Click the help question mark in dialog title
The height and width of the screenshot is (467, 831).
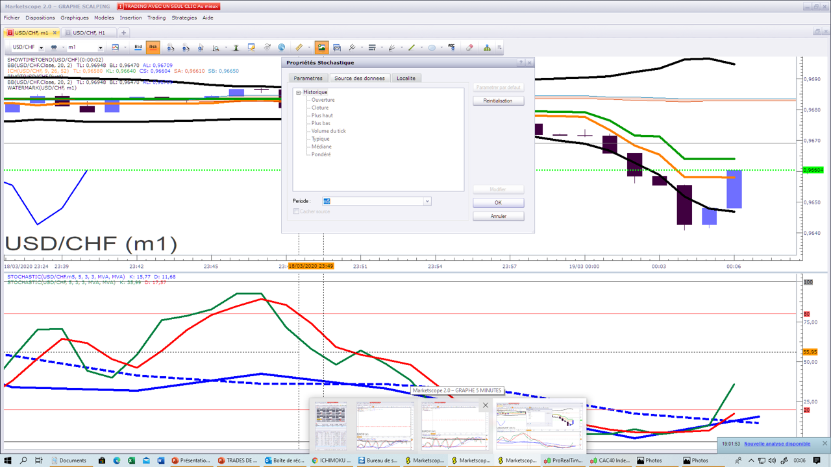(x=521, y=63)
